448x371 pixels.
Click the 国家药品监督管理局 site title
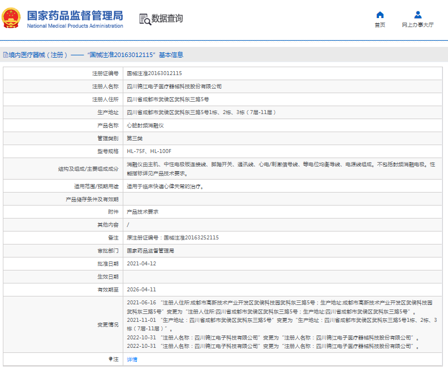tap(75, 15)
